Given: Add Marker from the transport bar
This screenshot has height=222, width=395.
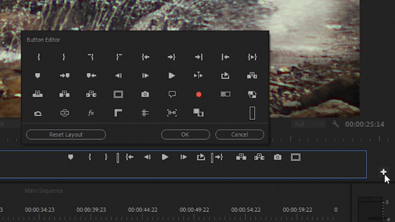Looking at the screenshot, I should coord(71,157).
